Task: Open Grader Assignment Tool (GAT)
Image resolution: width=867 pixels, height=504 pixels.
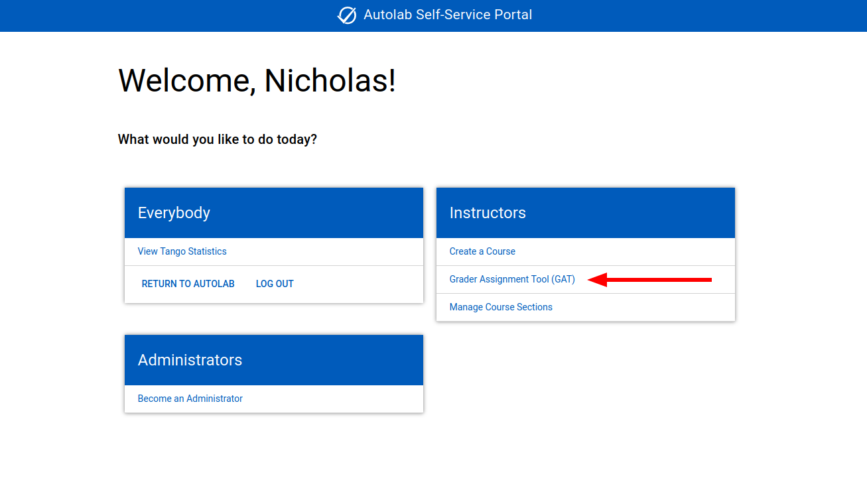Action: point(512,279)
